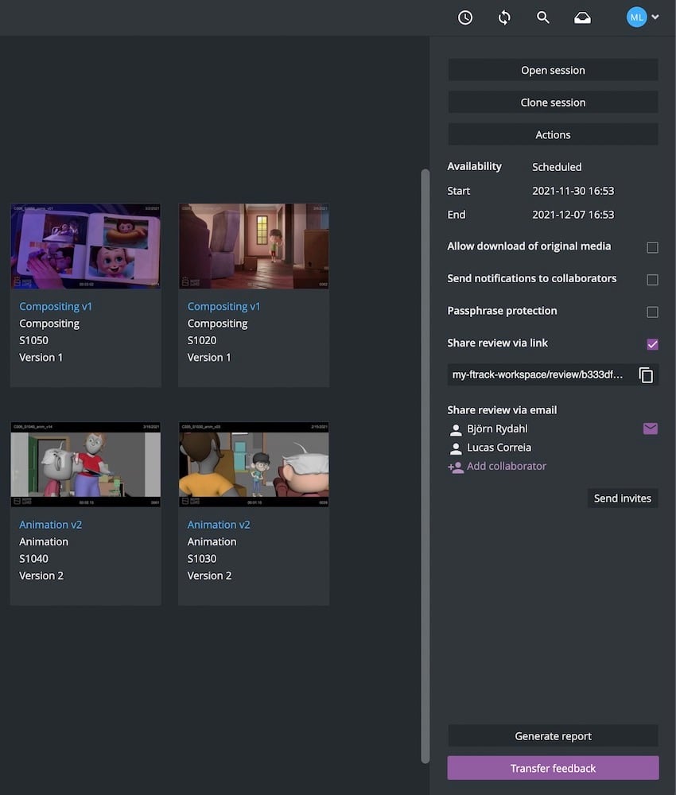Select the Animation v2 S1030 thumbnail
The height and width of the screenshot is (795, 676).
pyautogui.click(x=254, y=464)
